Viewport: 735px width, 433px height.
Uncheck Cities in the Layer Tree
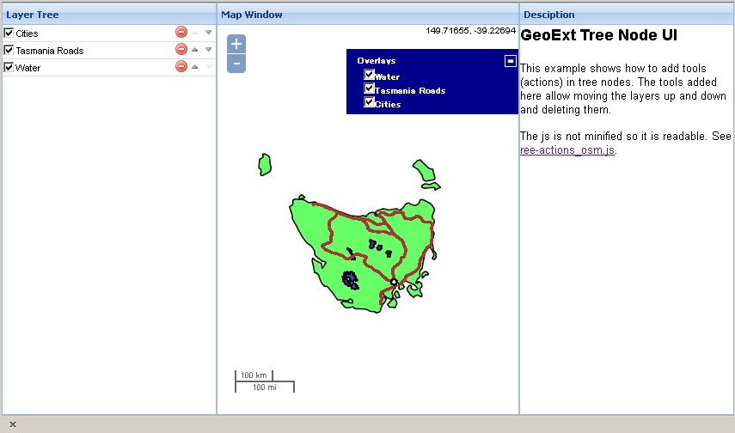(9, 33)
